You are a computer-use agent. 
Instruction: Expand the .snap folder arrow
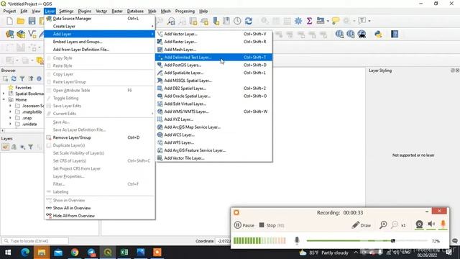(x=10, y=118)
